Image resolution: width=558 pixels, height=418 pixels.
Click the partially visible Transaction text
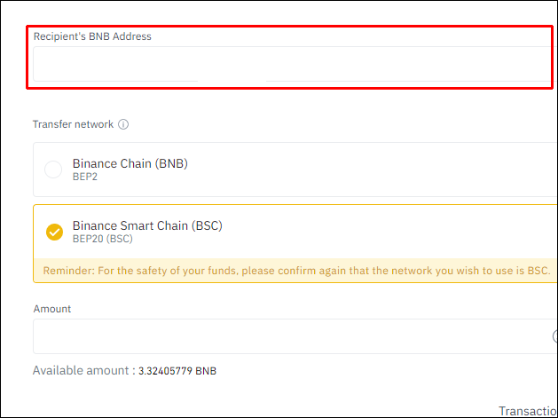(x=528, y=411)
